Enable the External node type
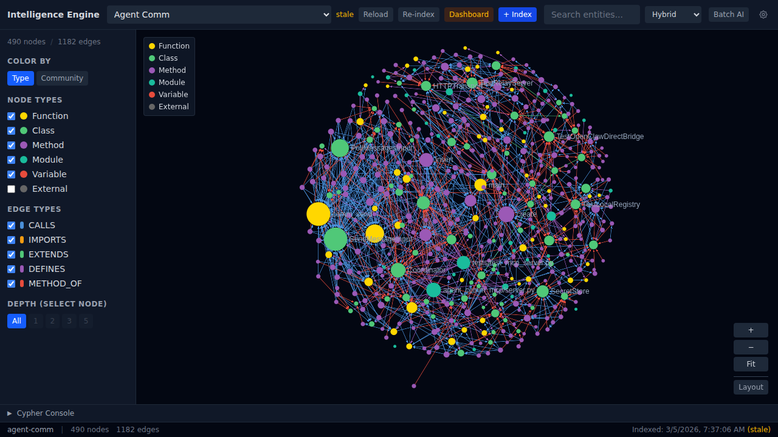Screen dimensions: 778x437 [x=11, y=189]
